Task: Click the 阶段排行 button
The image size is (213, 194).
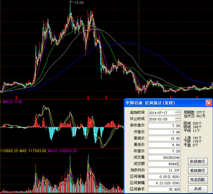Action: pos(198,162)
